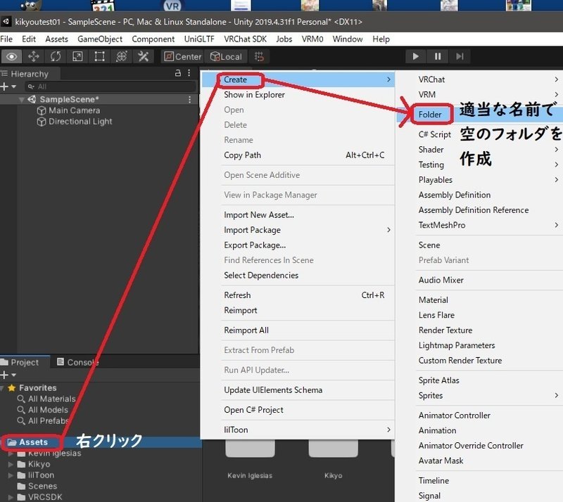
Task: Select All Prefabs saved search
Action: (44, 421)
